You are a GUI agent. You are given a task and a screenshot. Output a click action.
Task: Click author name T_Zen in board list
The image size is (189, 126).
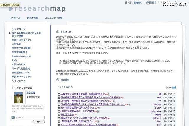coord(158,108)
